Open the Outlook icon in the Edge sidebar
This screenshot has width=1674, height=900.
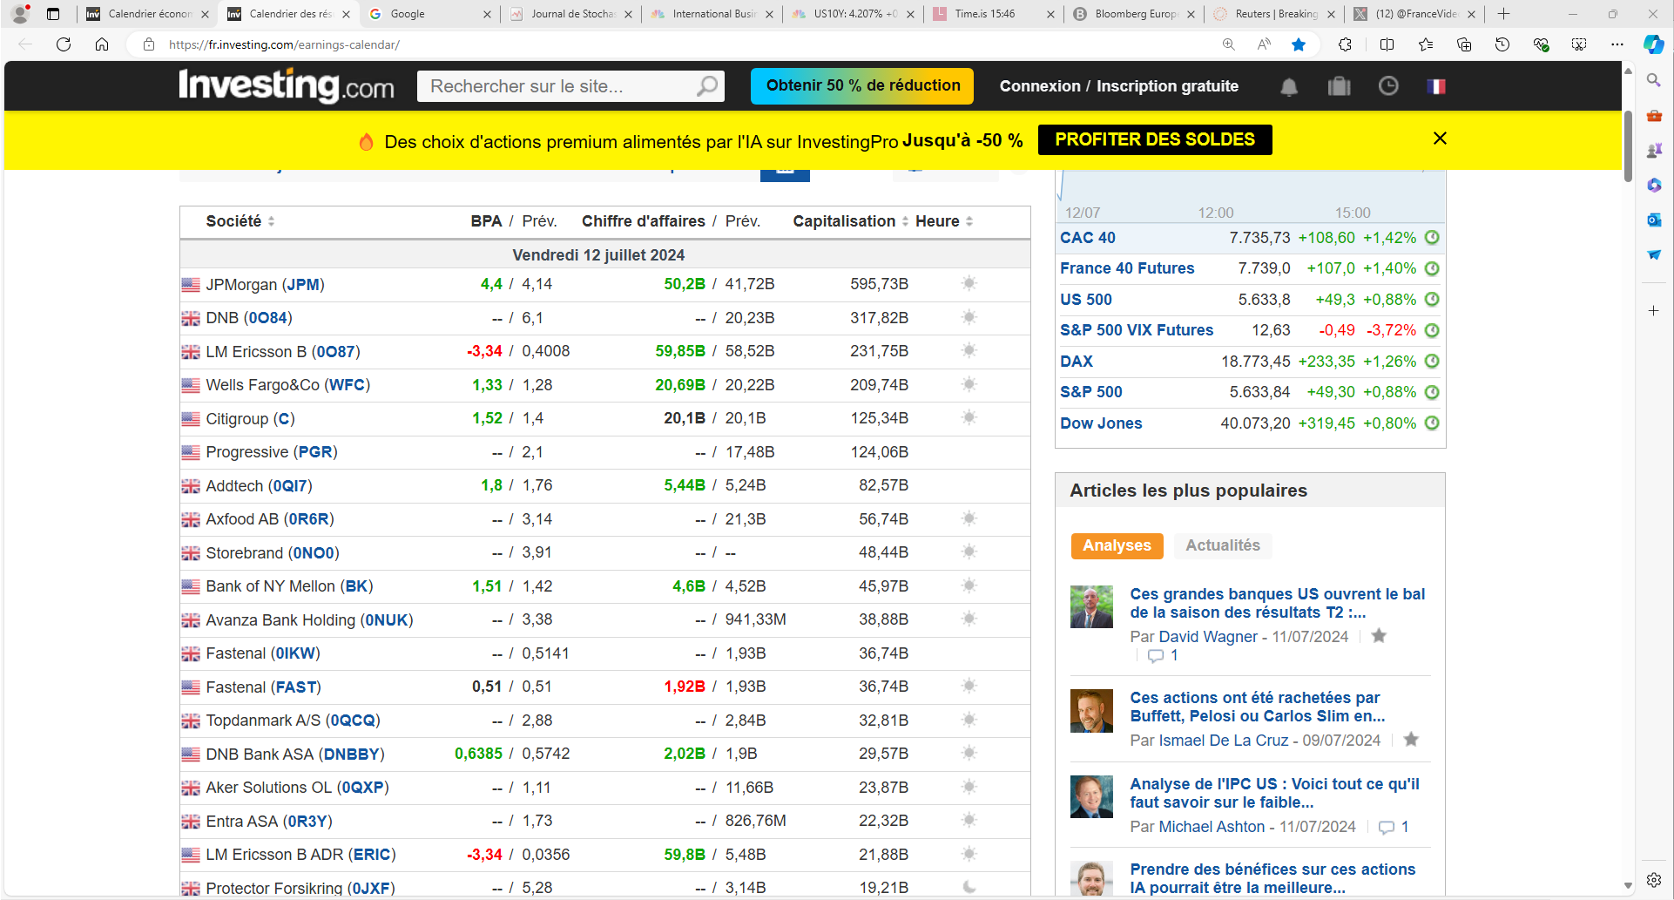[x=1654, y=220]
